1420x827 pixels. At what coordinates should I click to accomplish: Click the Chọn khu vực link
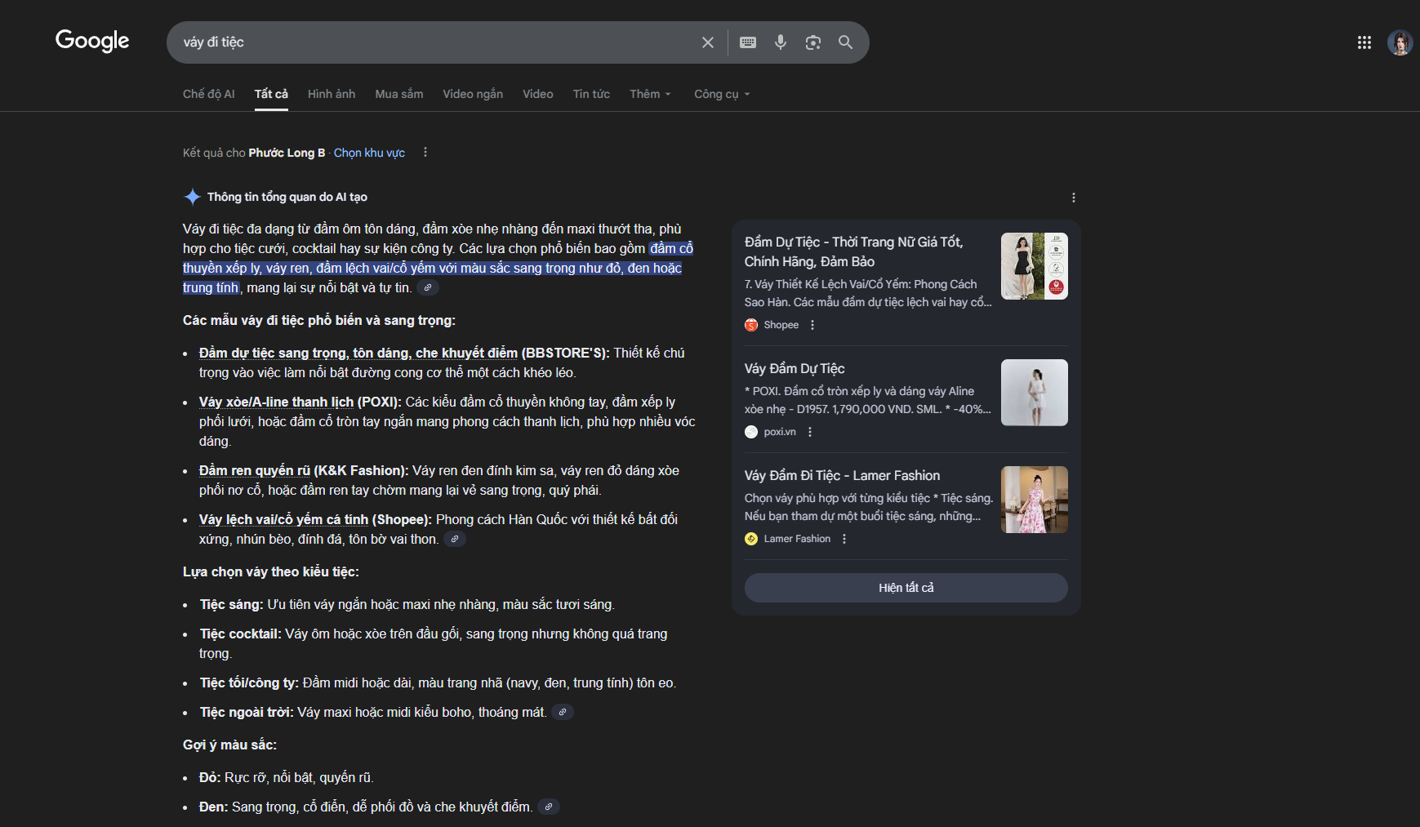pos(369,153)
